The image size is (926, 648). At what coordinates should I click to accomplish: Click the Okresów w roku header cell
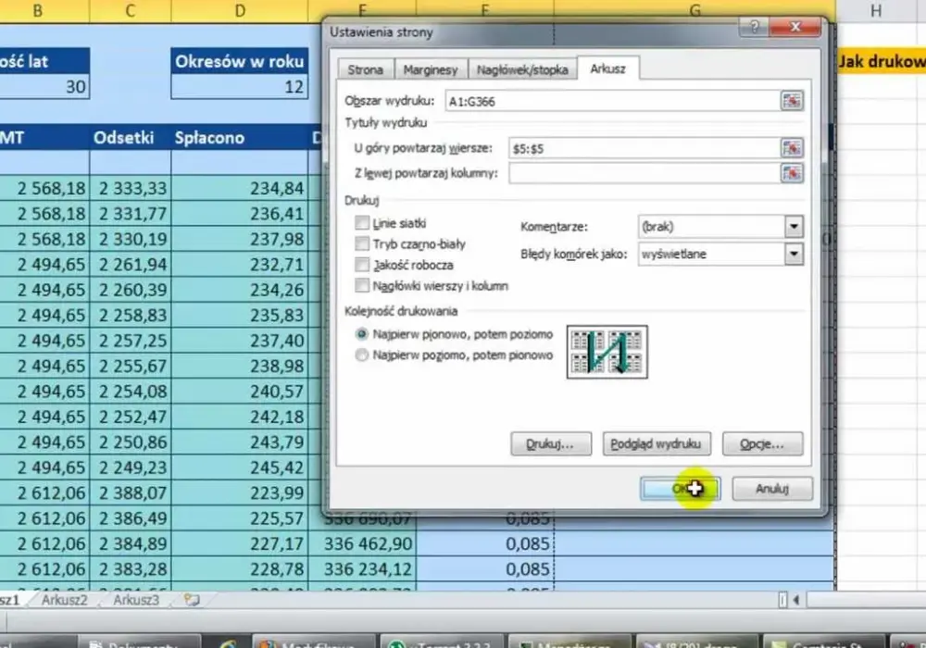click(239, 61)
